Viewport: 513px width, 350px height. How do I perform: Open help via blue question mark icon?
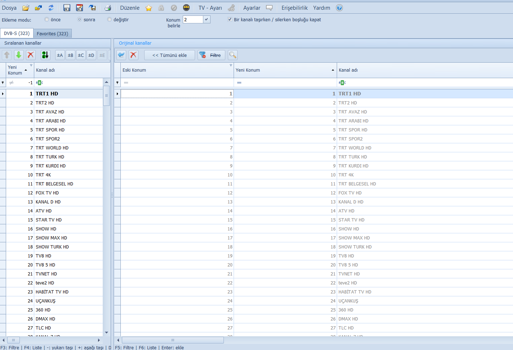tap(339, 8)
